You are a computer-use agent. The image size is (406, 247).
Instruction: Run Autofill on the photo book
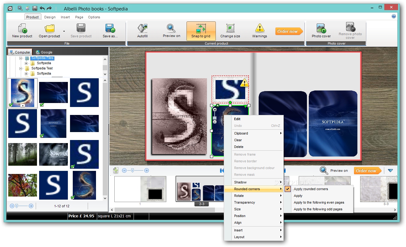pyautogui.click(x=142, y=31)
